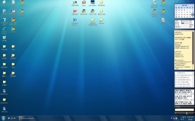Uncheck the second to-do list item
This screenshot has width=195, height=121.
[176, 77]
